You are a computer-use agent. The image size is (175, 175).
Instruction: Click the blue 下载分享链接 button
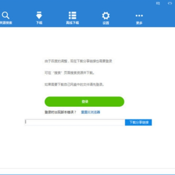pyautogui.click(x=139, y=122)
